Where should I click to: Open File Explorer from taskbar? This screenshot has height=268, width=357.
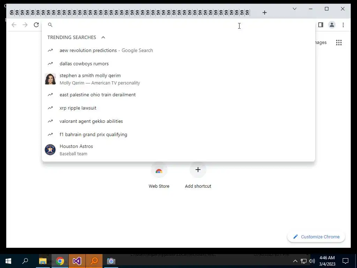tap(43, 261)
